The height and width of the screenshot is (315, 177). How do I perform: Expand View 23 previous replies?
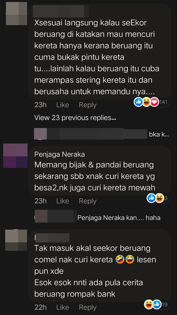click(x=75, y=118)
